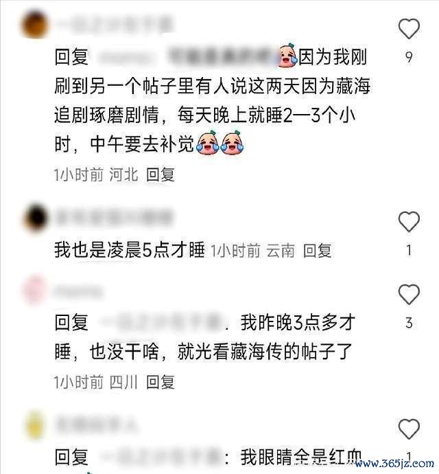Open the blurred username of the Sichuan commenter

coord(78,291)
